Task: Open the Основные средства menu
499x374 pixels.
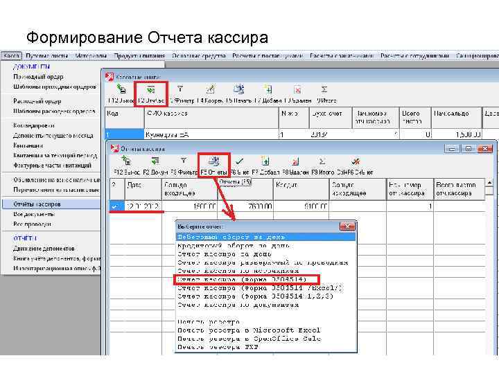Action: [x=199, y=56]
